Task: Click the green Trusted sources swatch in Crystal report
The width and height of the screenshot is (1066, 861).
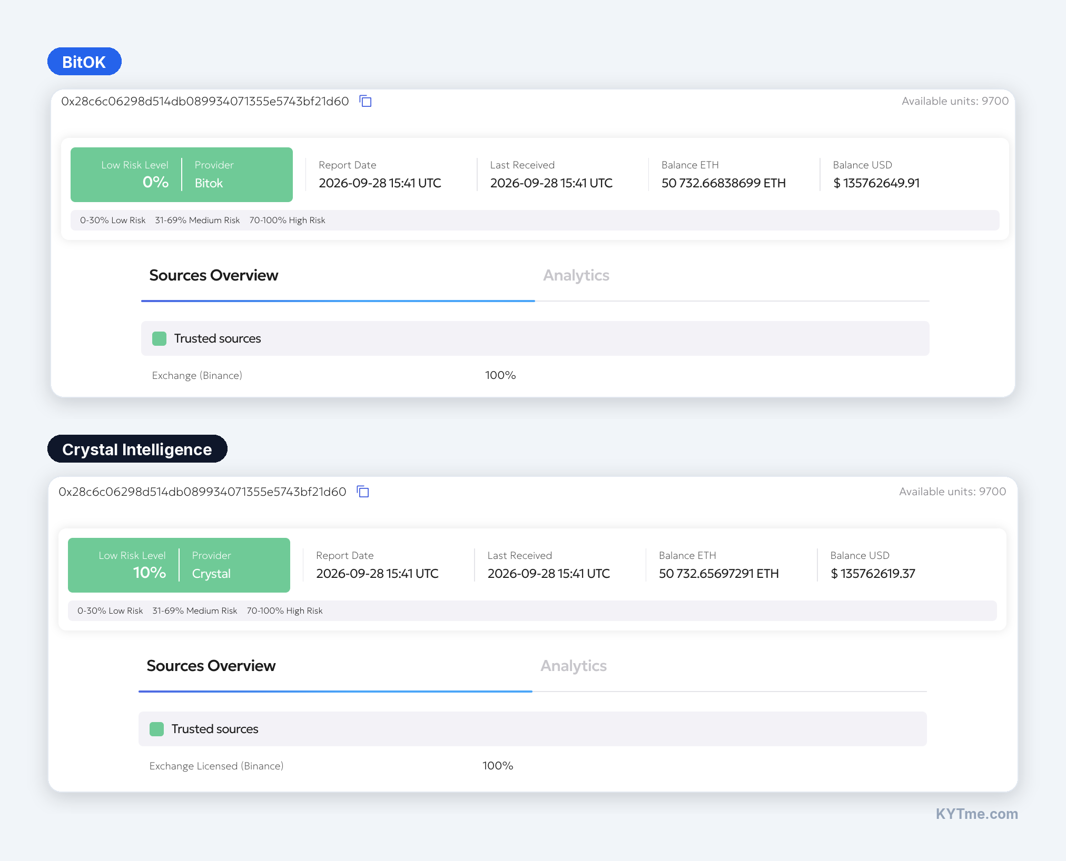Action: [x=156, y=729]
